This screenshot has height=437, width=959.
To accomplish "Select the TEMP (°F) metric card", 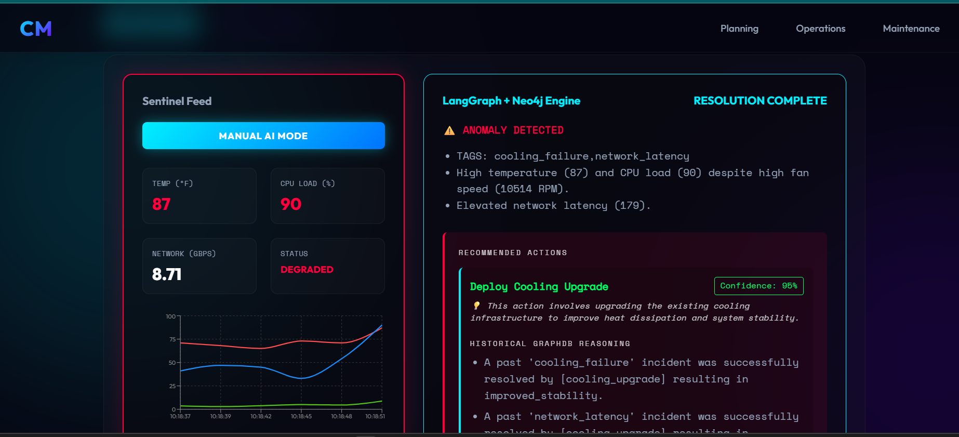I will (x=199, y=196).
